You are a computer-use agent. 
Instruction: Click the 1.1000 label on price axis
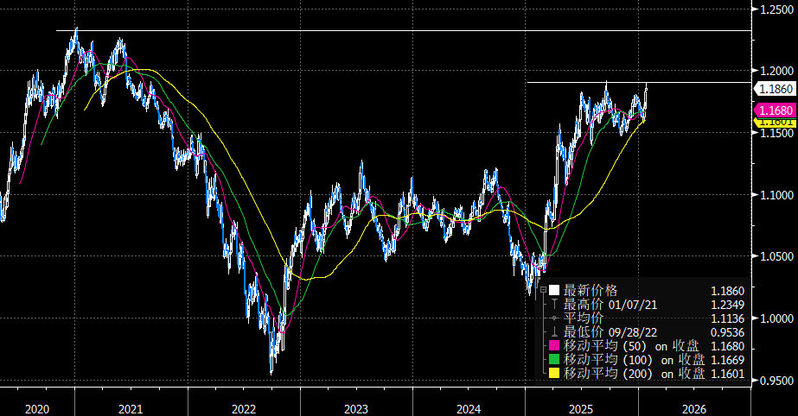tap(776, 195)
